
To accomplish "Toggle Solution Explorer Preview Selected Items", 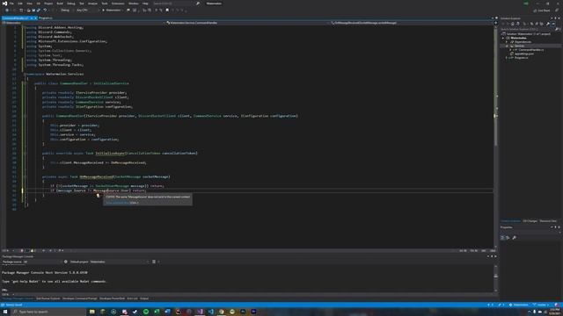I will pos(553,24).
